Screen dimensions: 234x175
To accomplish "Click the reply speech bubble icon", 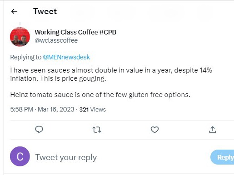I will coord(39,130).
